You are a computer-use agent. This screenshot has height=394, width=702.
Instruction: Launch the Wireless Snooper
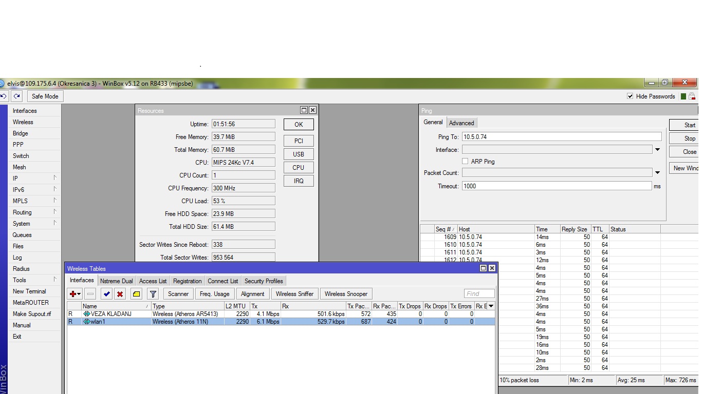(346, 294)
